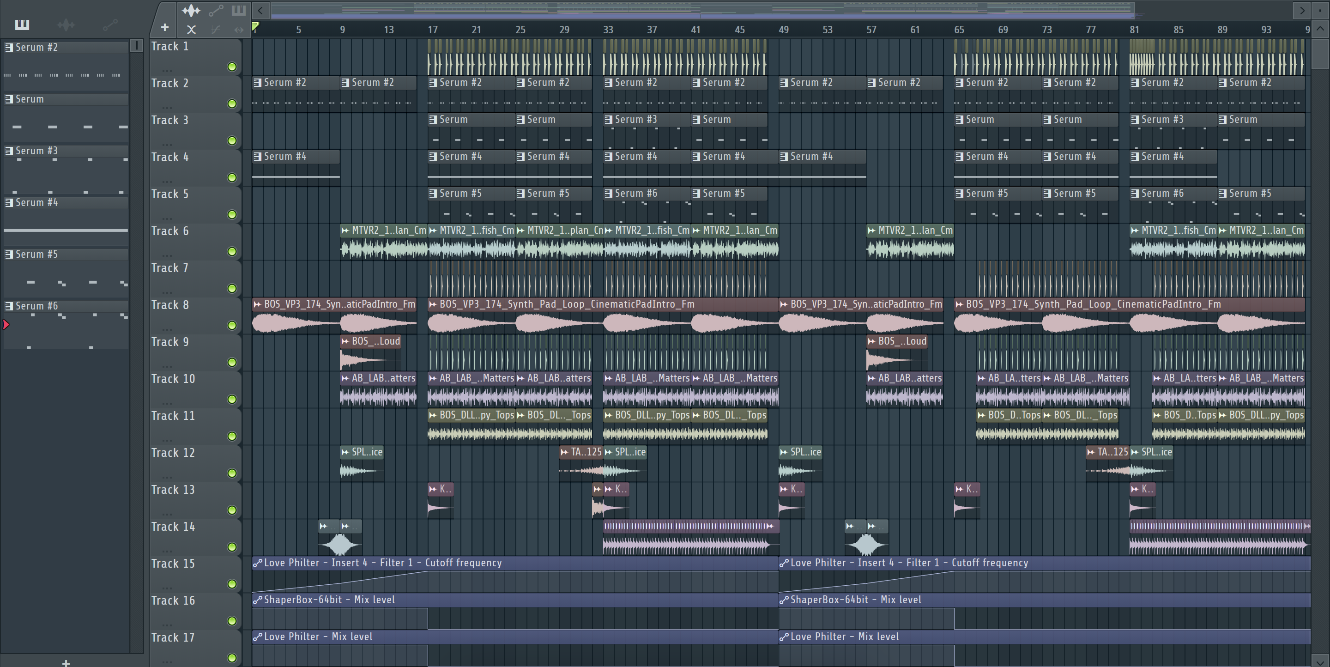Click the left arrow of the timeline overview

click(261, 10)
